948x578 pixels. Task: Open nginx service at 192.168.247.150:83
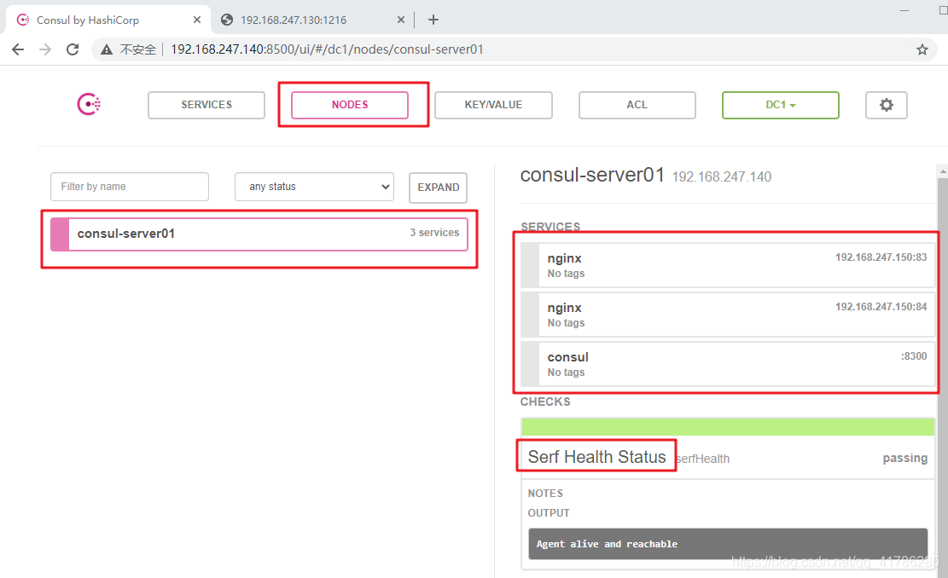tap(728, 265)
